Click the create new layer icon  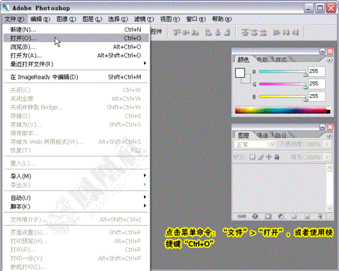tap(307, 216)
